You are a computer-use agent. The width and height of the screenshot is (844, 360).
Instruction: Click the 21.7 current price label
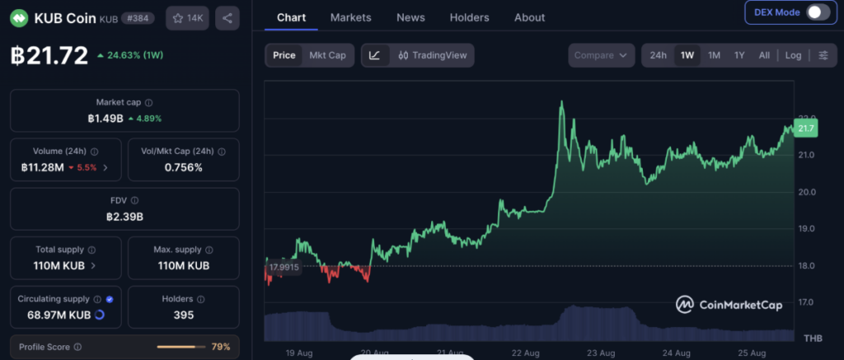[x=806, y=128]
